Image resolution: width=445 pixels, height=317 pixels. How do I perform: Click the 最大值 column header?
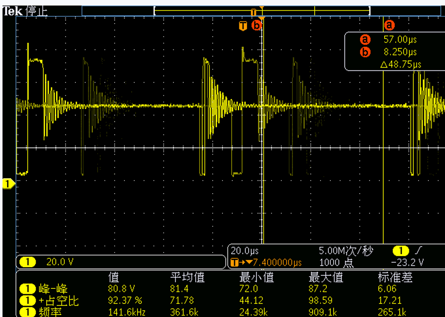326,277
